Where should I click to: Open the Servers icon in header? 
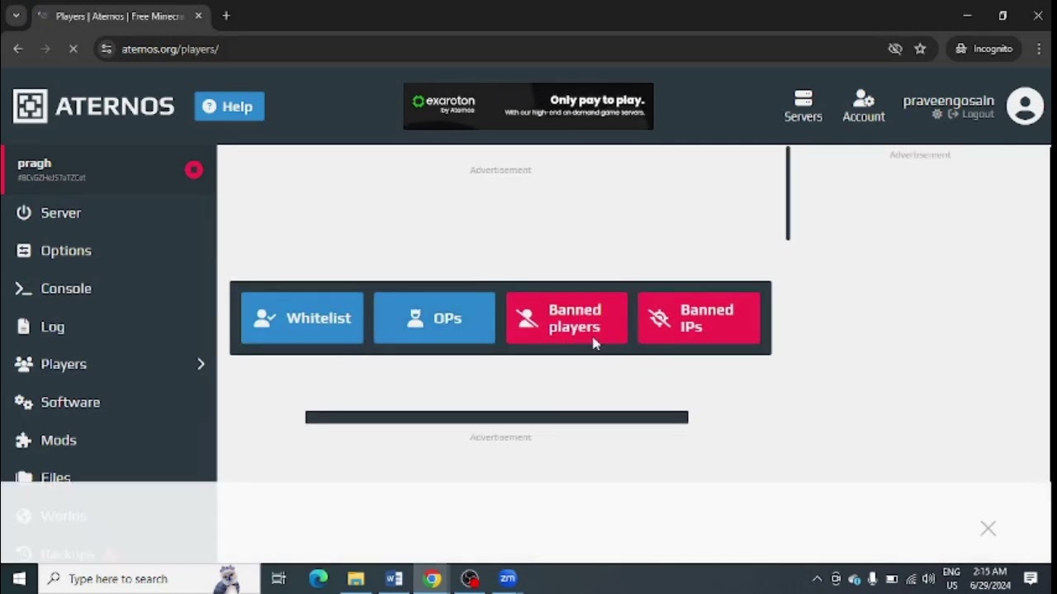pyautogui.click(x=803, y=106)
